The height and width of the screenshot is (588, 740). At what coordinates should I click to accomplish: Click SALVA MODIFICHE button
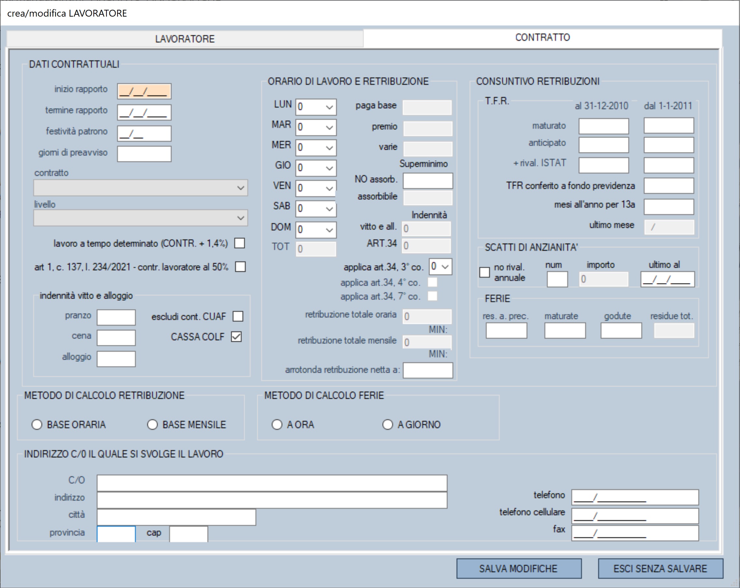click(x=519, y=568)
